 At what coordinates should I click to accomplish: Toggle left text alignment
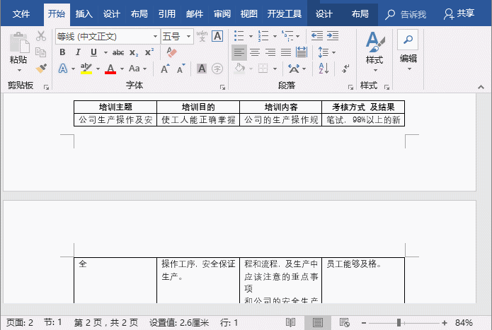(x=239, y=52)
